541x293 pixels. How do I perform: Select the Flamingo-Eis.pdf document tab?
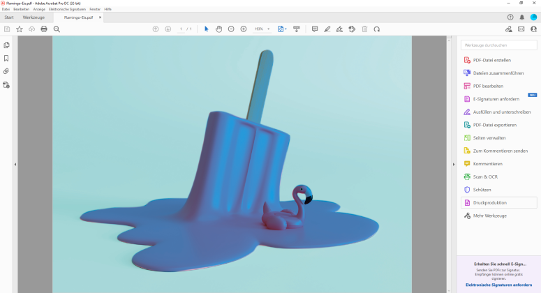click(78, 17)
